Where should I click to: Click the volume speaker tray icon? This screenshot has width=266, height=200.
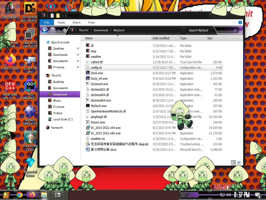(x=229, y=195)
